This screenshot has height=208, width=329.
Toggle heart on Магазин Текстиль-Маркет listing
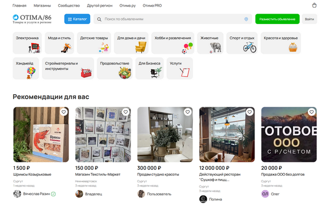(x=126, y=112)
